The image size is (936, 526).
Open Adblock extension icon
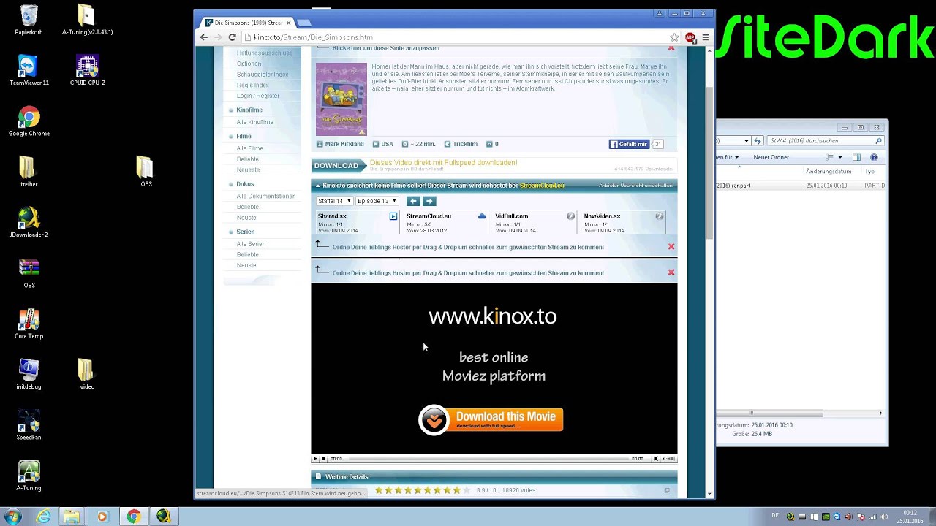click(690, 37)
